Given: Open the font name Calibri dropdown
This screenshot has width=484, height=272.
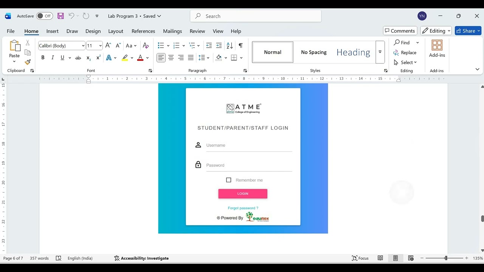Looking at the screenshot, I should (83, 46).
